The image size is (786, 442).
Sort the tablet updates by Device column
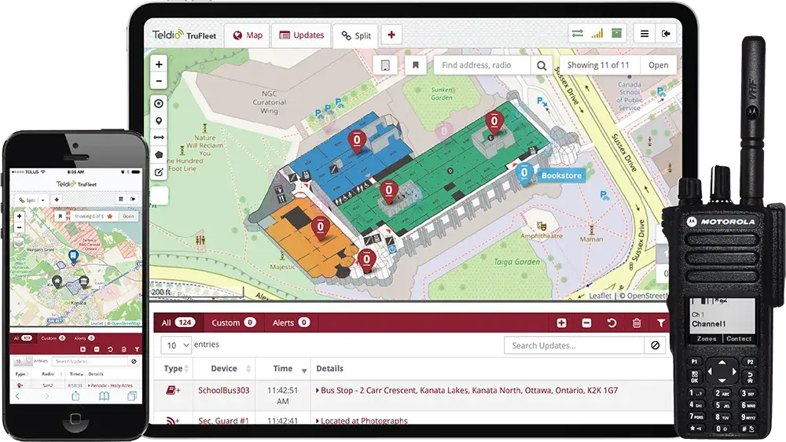pyautogui.click(x=225, y=369)
